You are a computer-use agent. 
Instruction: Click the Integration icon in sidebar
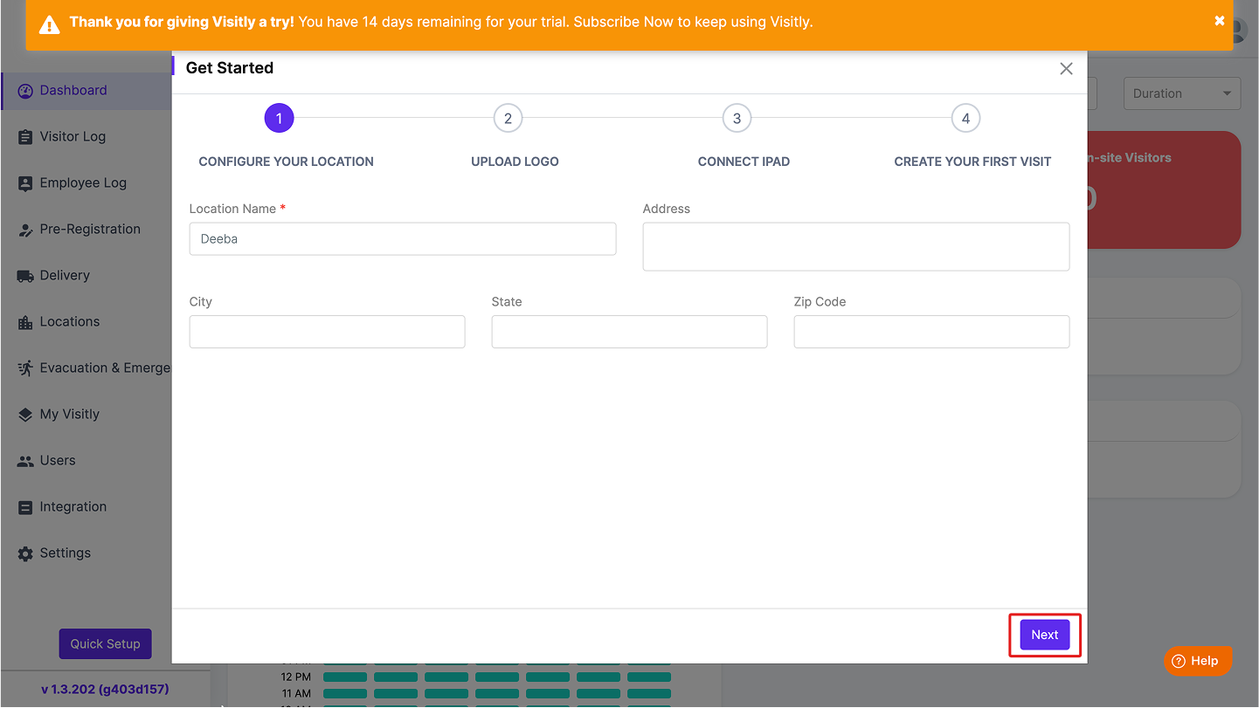click(25, 507)
